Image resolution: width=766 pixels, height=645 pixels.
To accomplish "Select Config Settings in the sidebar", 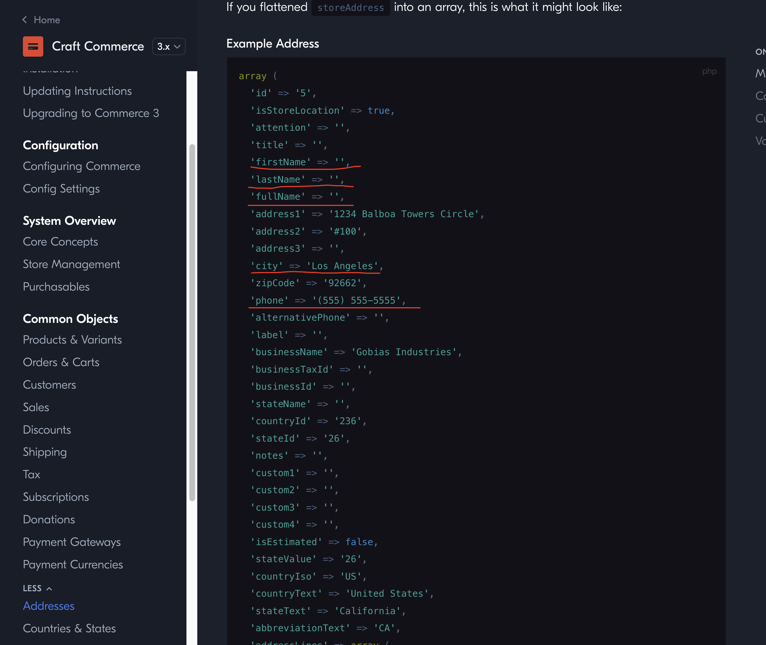I will click(61, 189).
